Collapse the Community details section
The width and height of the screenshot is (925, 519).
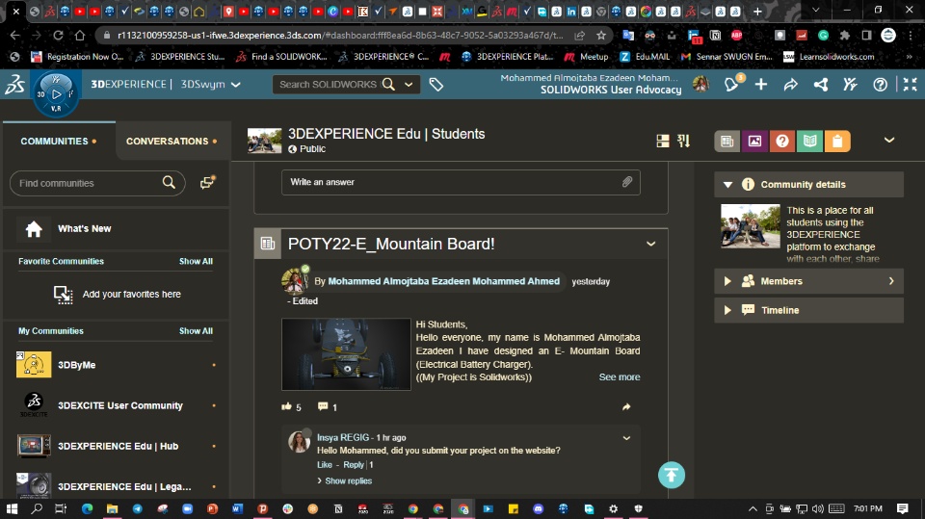pyautogui.click(x=727, y=185)
